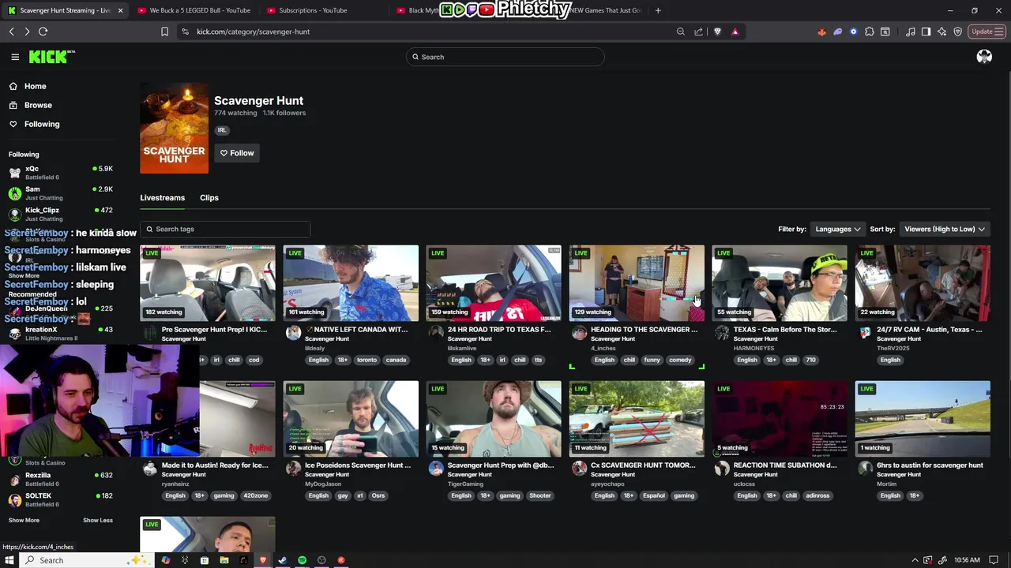Viewport: 1011px width, 568px height.
Task: Open a new browser tab
Action: click(x=658, y=10)
